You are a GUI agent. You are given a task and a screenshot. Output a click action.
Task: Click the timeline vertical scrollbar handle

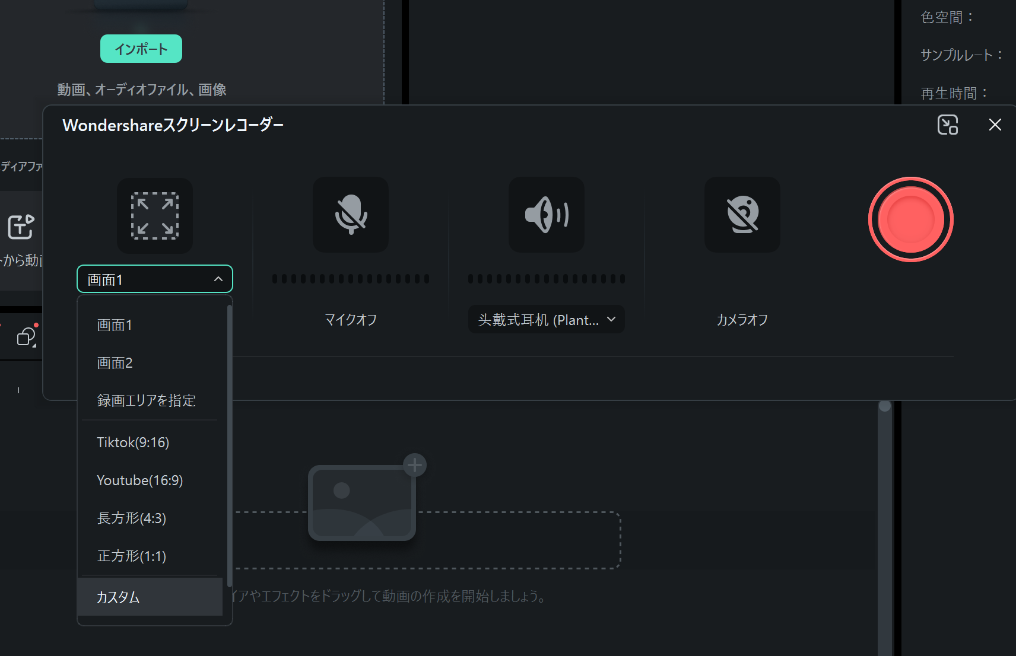885,406
